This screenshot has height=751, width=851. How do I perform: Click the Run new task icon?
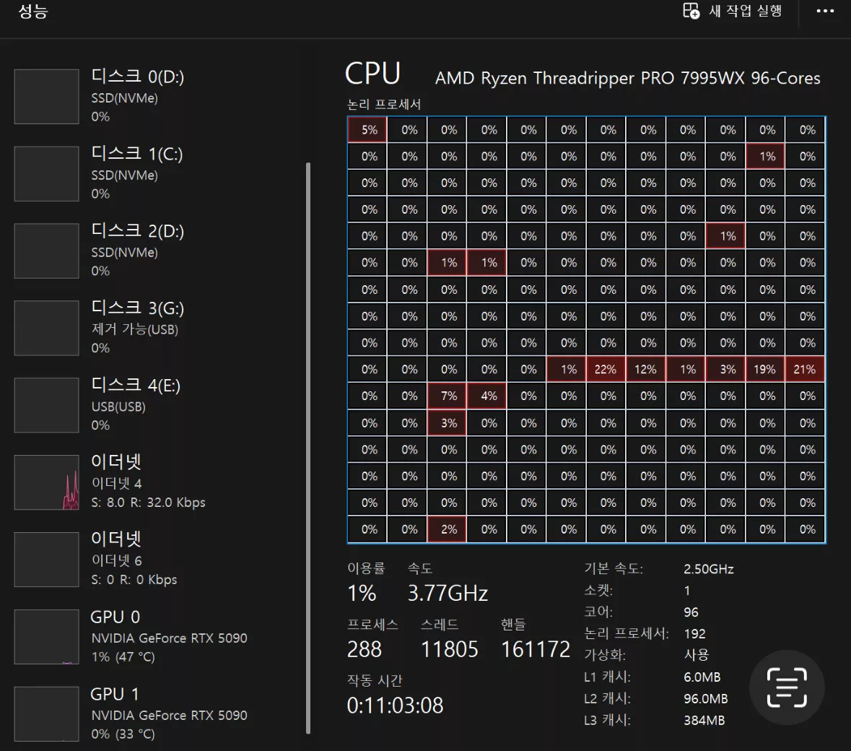coord(691,11)
